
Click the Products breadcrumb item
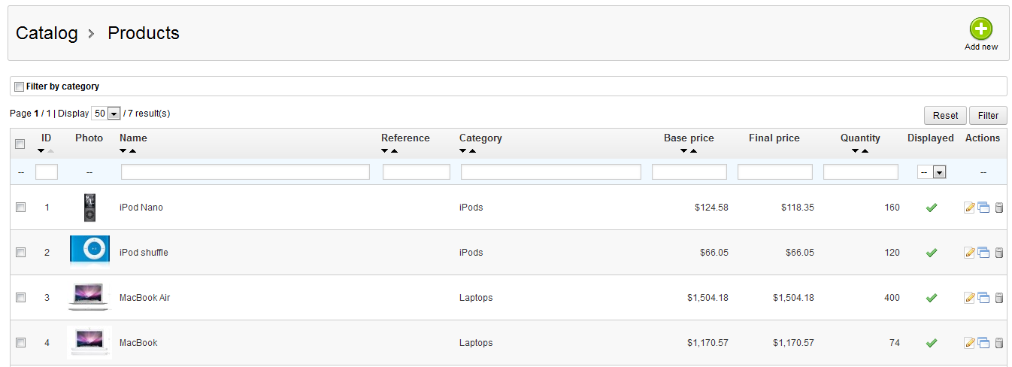coord(144,33)
